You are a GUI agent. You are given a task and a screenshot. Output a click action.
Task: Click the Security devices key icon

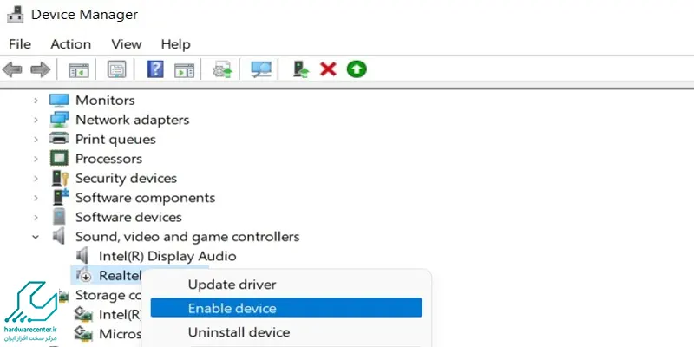[x=60, y=178]
